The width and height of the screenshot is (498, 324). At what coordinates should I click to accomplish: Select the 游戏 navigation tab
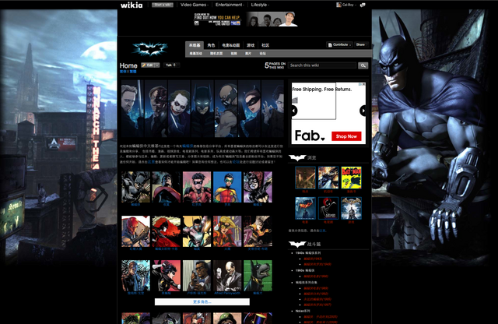[251, 45]
